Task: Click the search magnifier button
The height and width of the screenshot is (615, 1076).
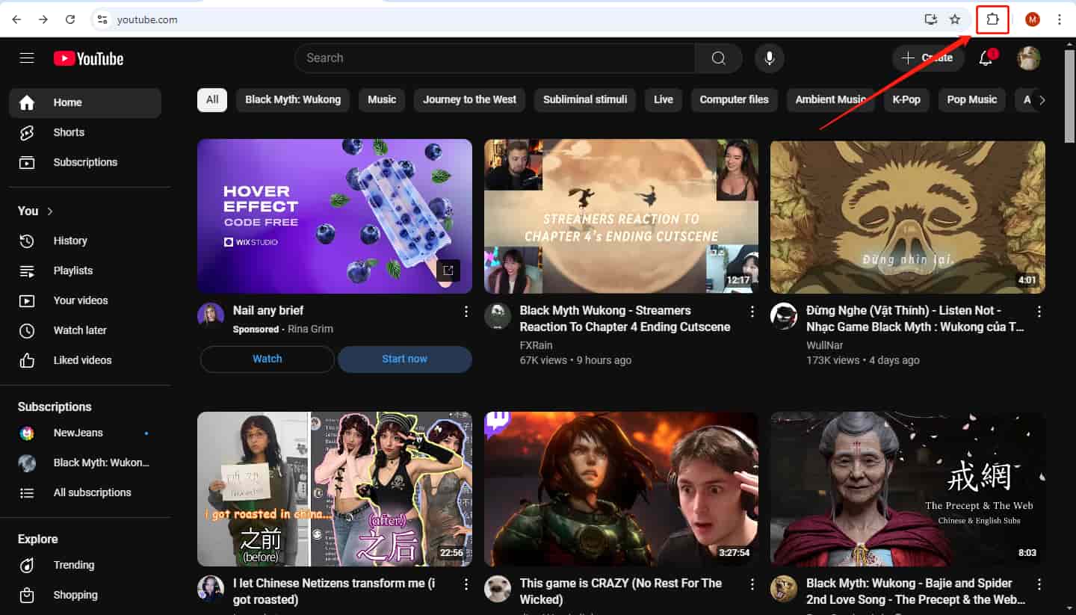Action: (x=718, y=58)
